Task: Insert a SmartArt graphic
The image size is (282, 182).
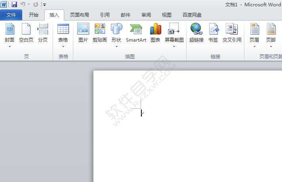Action: [x=136, y=33]
